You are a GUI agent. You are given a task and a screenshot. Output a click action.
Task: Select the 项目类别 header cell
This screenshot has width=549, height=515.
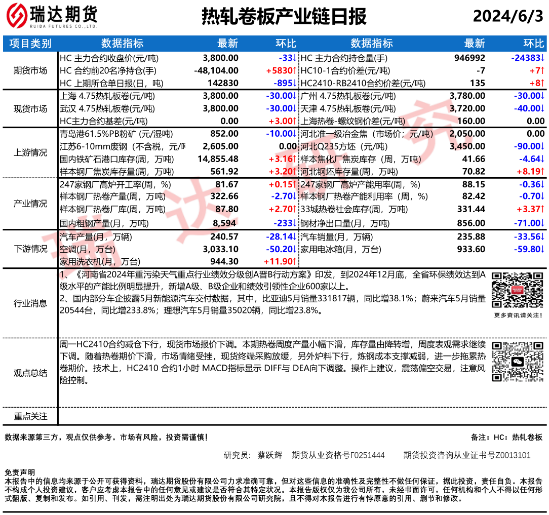[x=30, y=44]
